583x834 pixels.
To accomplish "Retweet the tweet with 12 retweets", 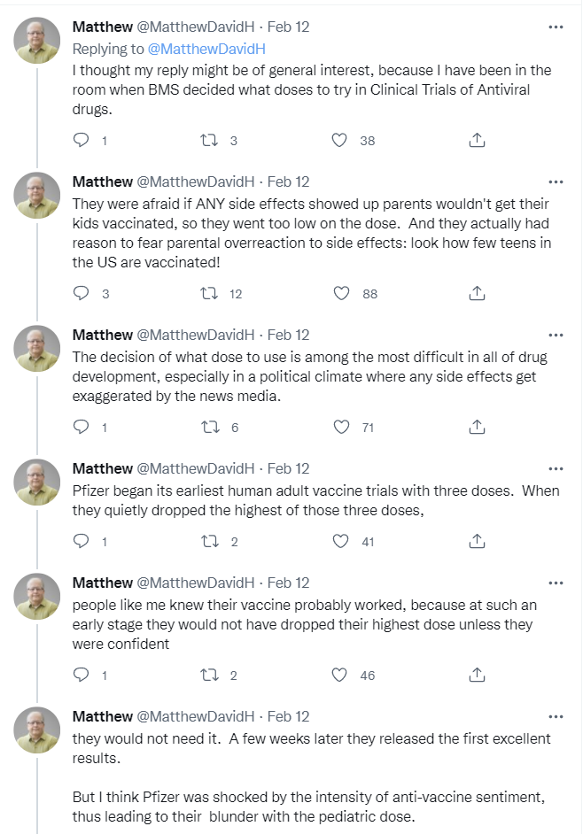I will pos(210,294).
